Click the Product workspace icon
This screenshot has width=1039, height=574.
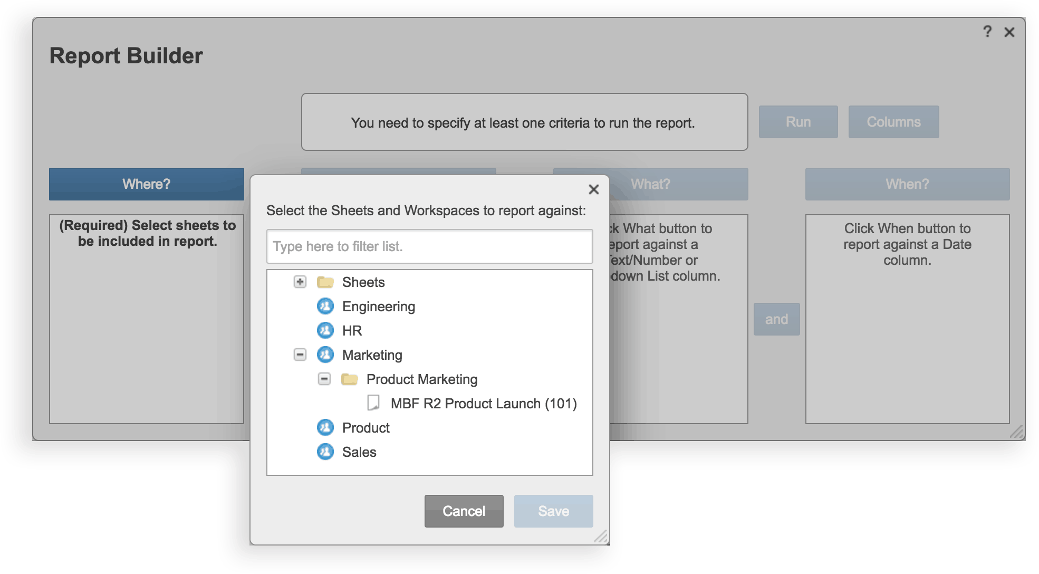click(325, 427)
